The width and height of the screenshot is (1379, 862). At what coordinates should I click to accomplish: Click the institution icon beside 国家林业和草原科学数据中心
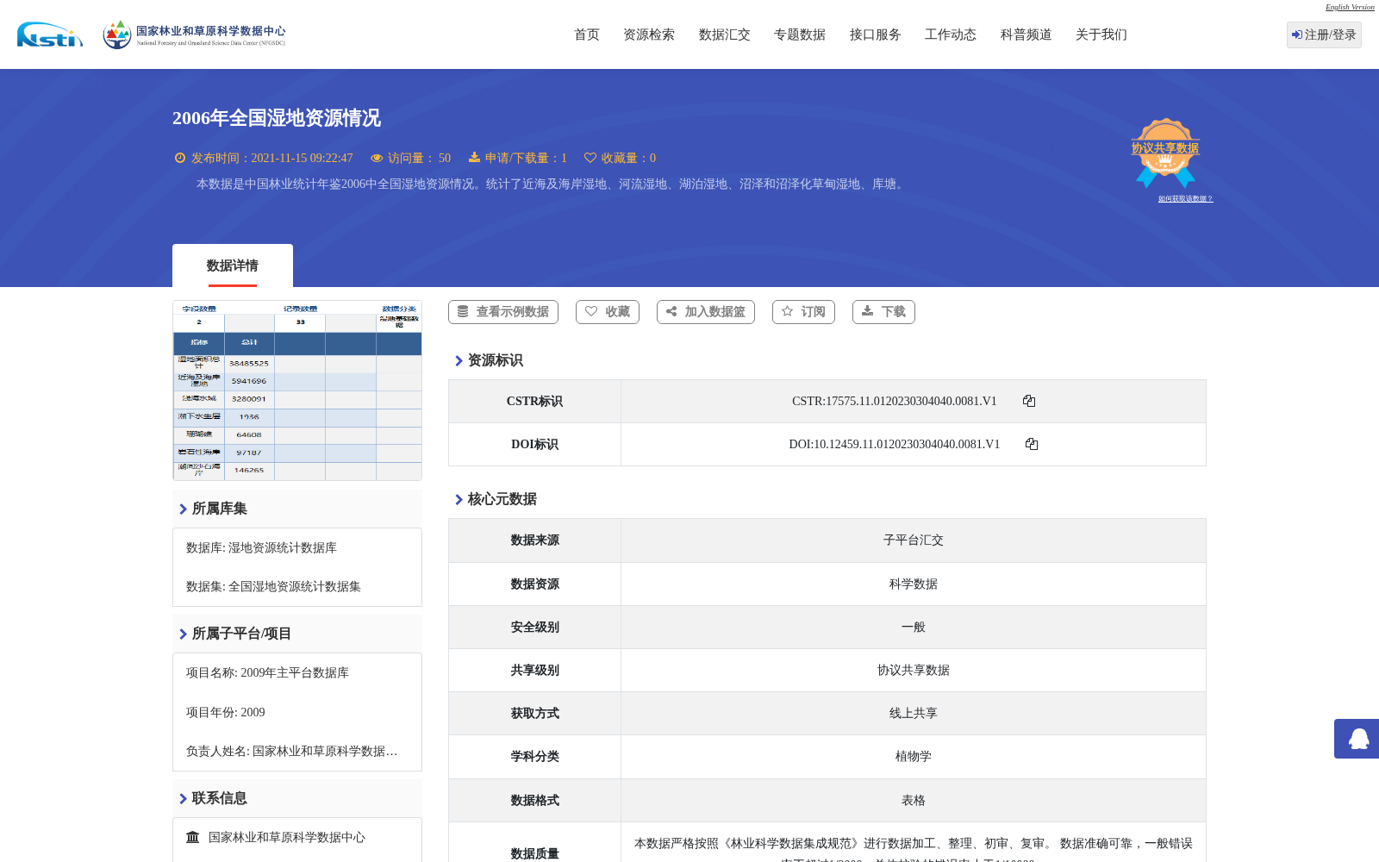[x=193, y=837]
